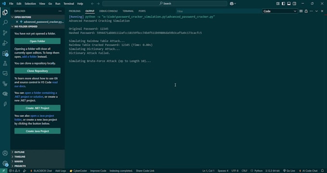Open Manage settings gear icon

[5, 163]
